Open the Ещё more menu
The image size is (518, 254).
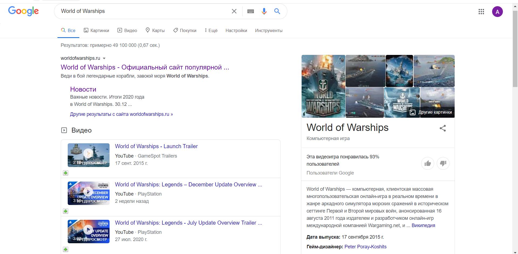point(211,30)
